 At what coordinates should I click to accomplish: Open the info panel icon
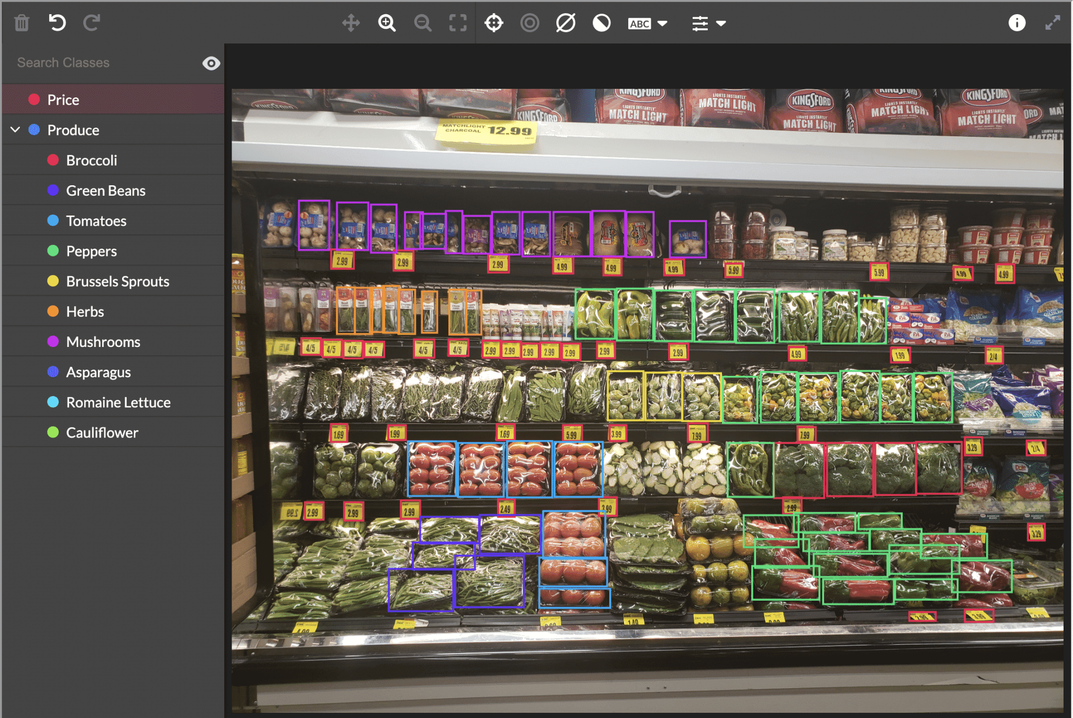1016,23
